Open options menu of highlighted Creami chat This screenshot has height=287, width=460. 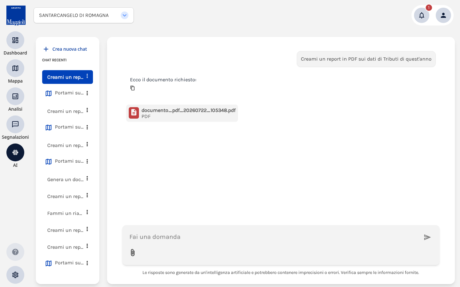87,76
